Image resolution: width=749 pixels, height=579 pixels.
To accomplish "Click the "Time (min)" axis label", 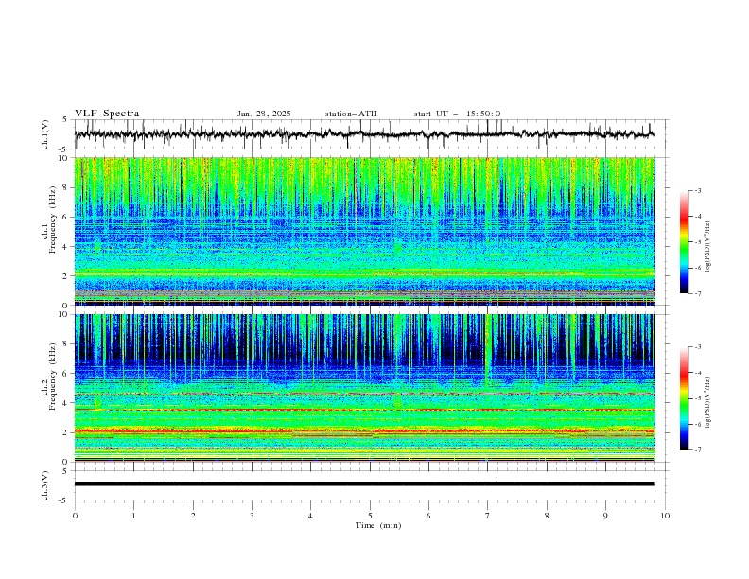I will [x=378, y=525].
